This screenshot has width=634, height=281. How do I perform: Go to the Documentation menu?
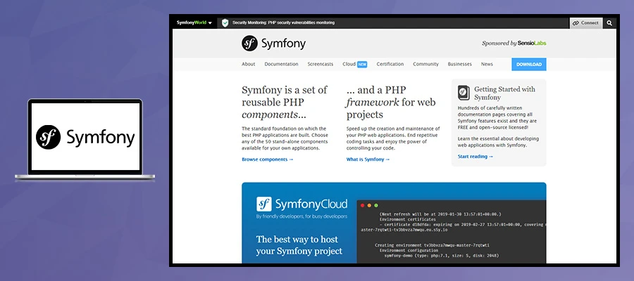point(281,64)
